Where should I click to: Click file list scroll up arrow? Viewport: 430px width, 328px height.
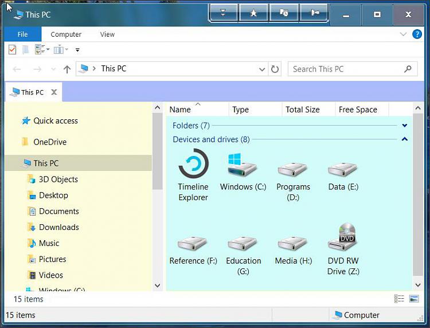point(418,108)
